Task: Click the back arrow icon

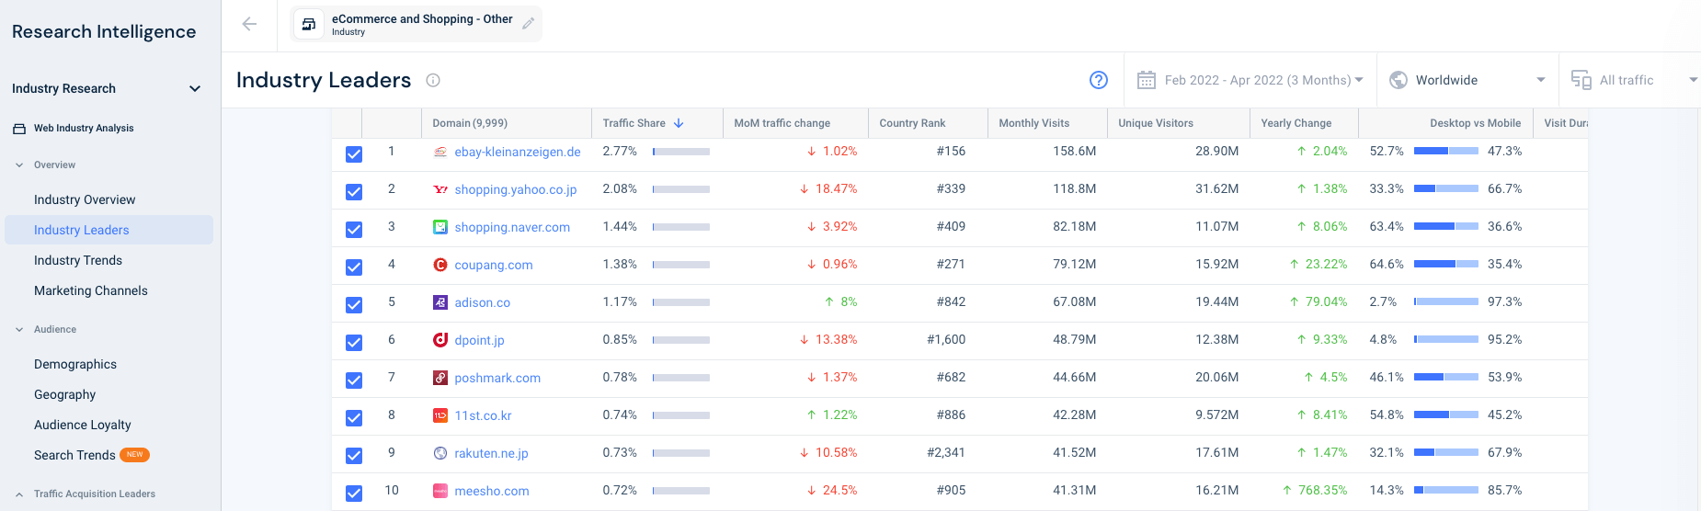Action: (249, 24)
